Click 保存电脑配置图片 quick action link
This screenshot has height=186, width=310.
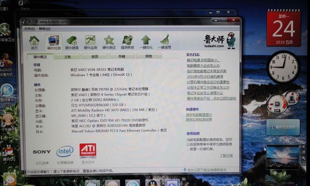(199, 114)
